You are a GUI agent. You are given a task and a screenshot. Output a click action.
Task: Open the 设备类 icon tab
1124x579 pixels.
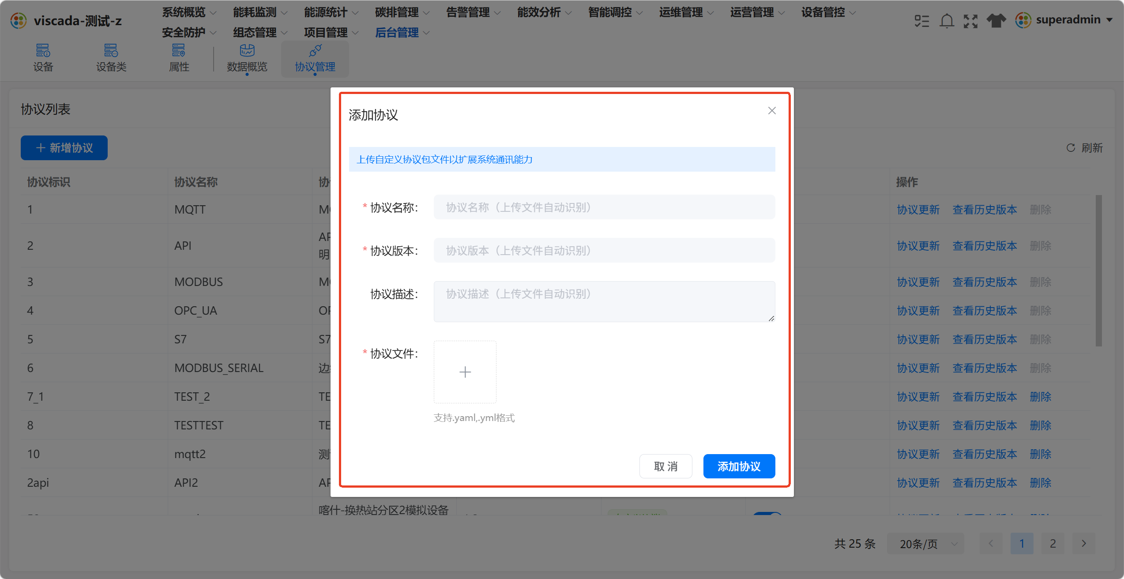click(x=111, y=58)
